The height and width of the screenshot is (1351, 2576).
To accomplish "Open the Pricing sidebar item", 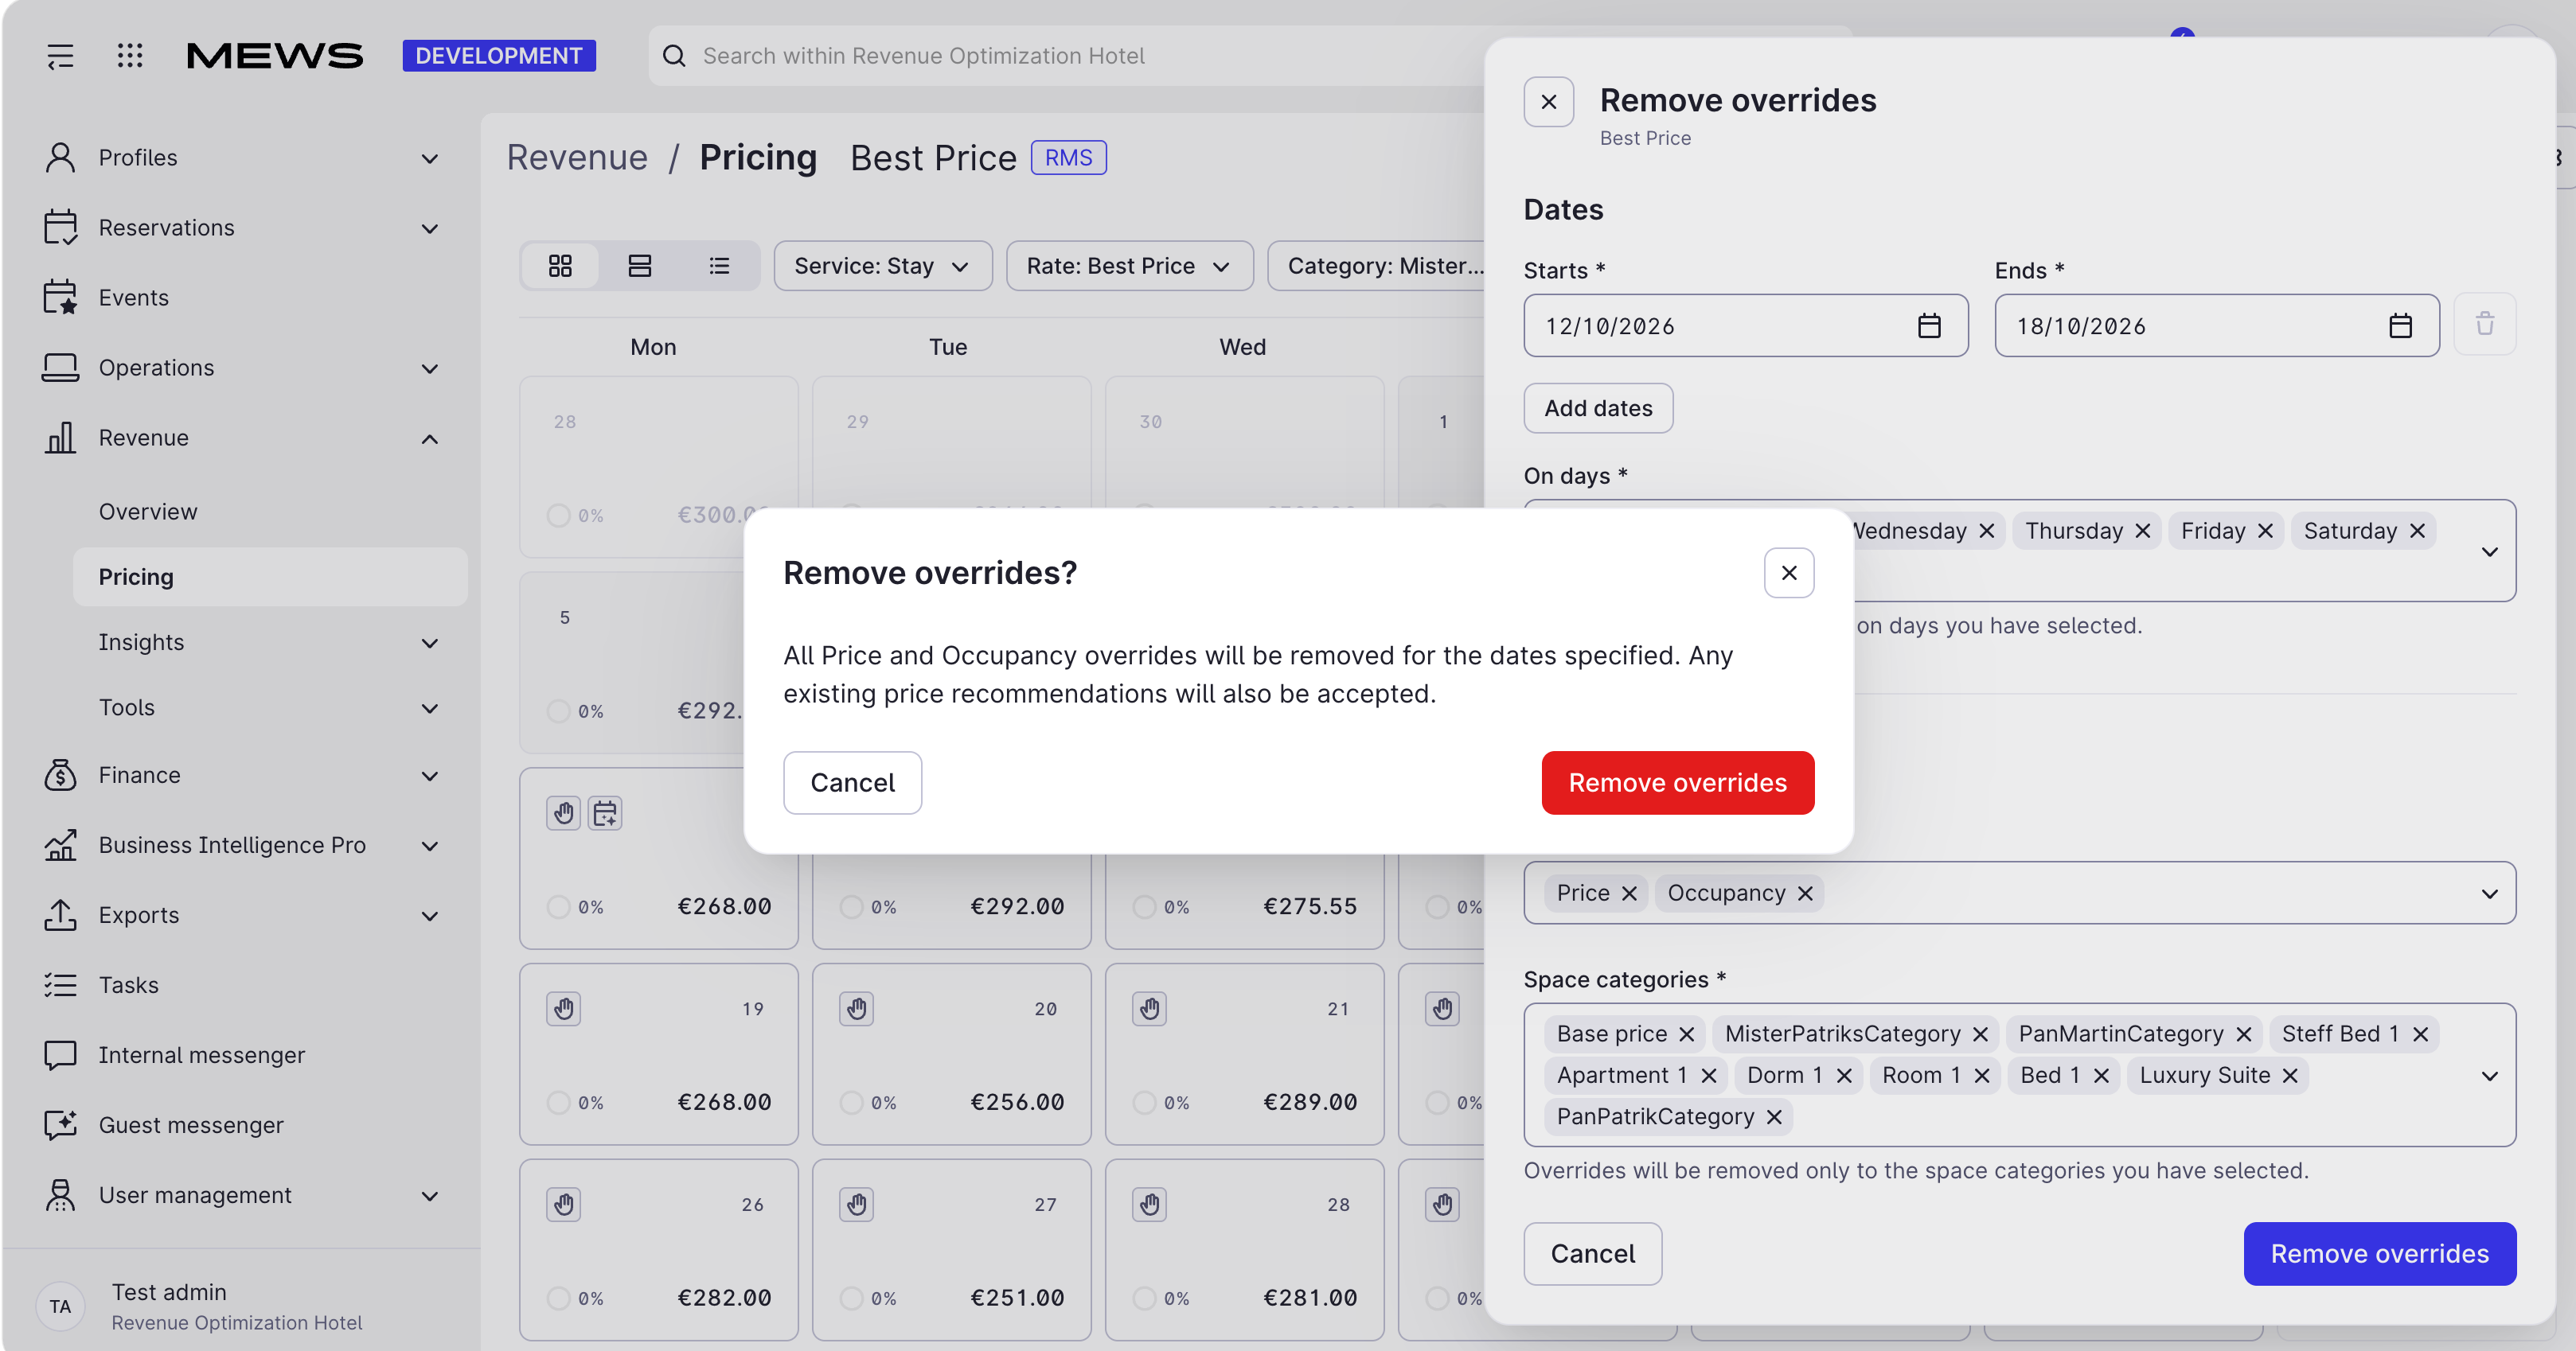I will pos(270,577).
